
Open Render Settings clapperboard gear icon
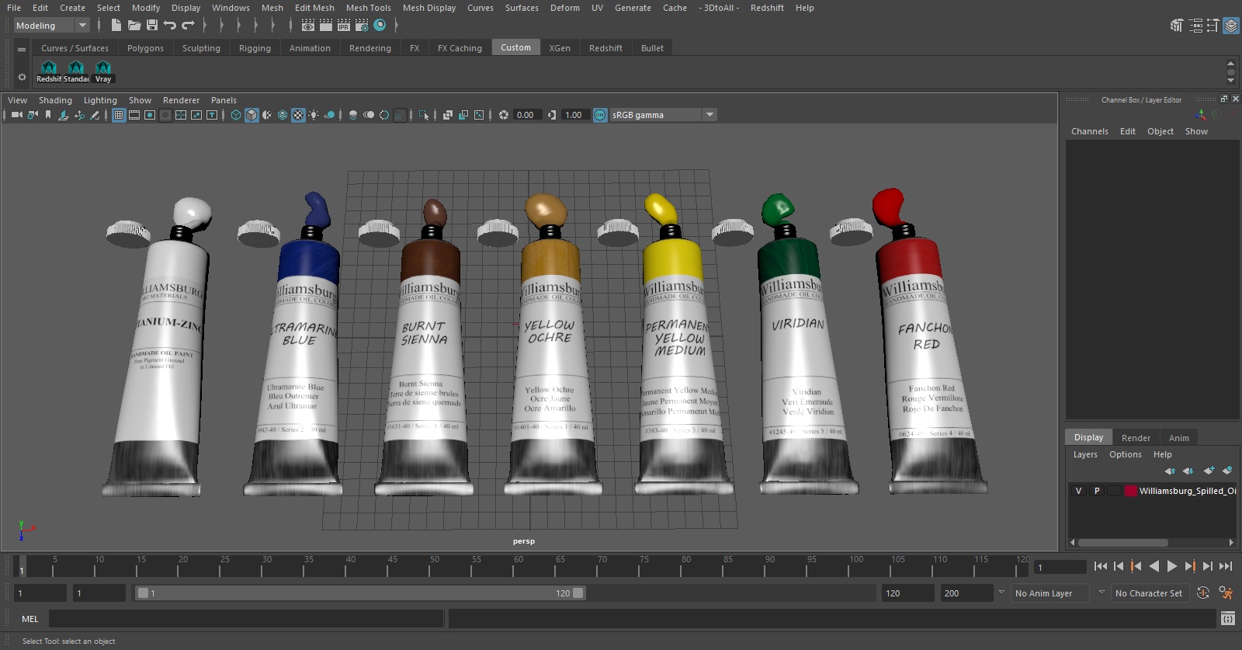pos(362,25)
